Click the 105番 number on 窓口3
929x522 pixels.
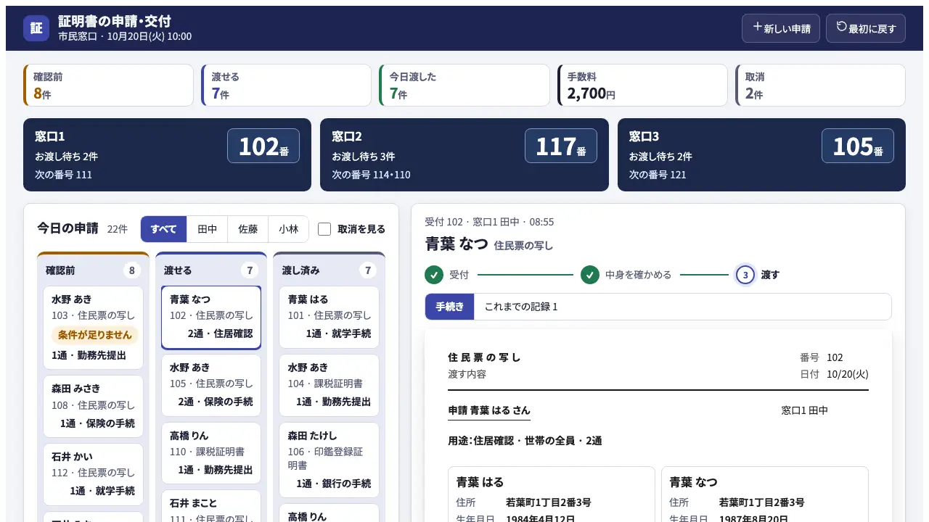(x=858, y=146)
